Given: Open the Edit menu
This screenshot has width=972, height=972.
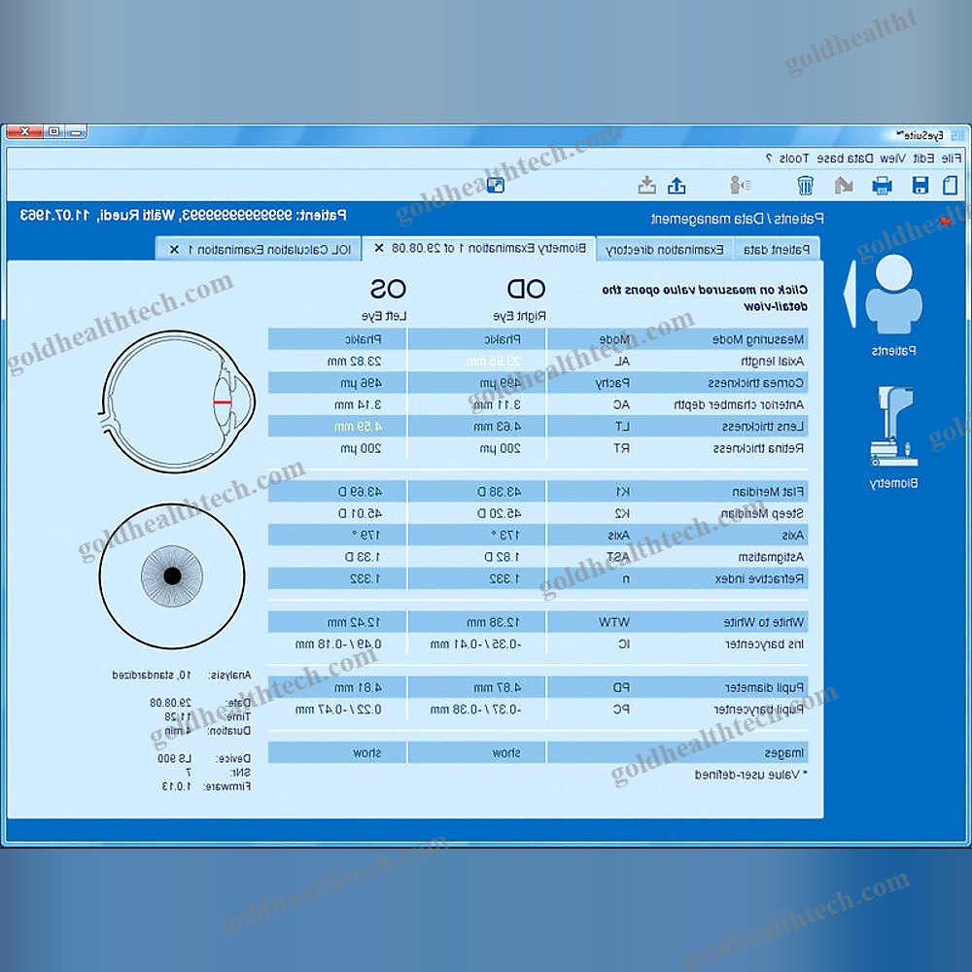Looking at the screenshot, I should click(x=923, y=158).
